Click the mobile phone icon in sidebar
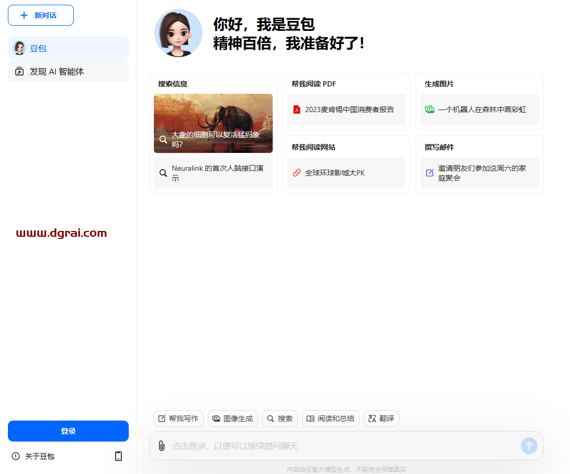Viewport: 570px width, 474px height. (118, 456)
